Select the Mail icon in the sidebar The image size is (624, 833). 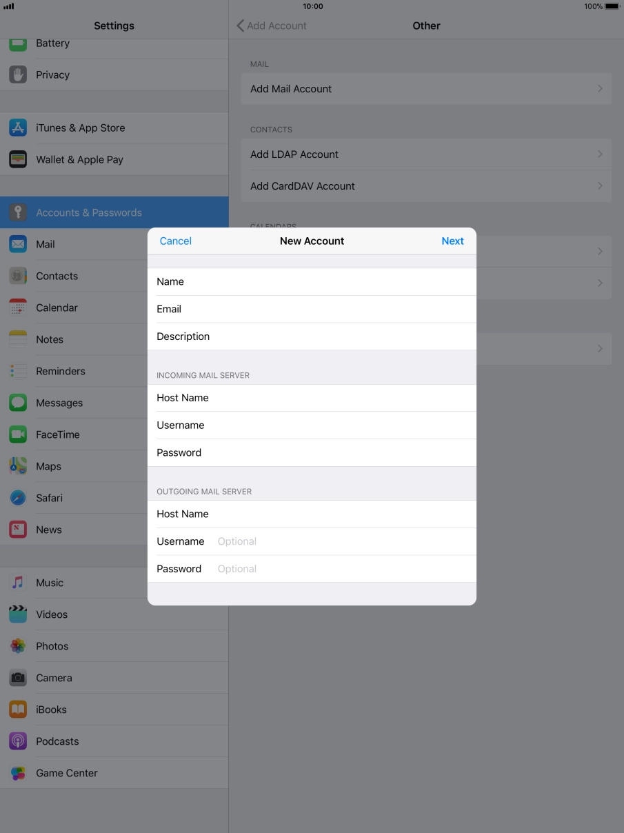click(x=18, y=244)
